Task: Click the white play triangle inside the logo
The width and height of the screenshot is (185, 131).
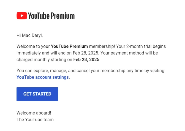Action: pos(22,16)
